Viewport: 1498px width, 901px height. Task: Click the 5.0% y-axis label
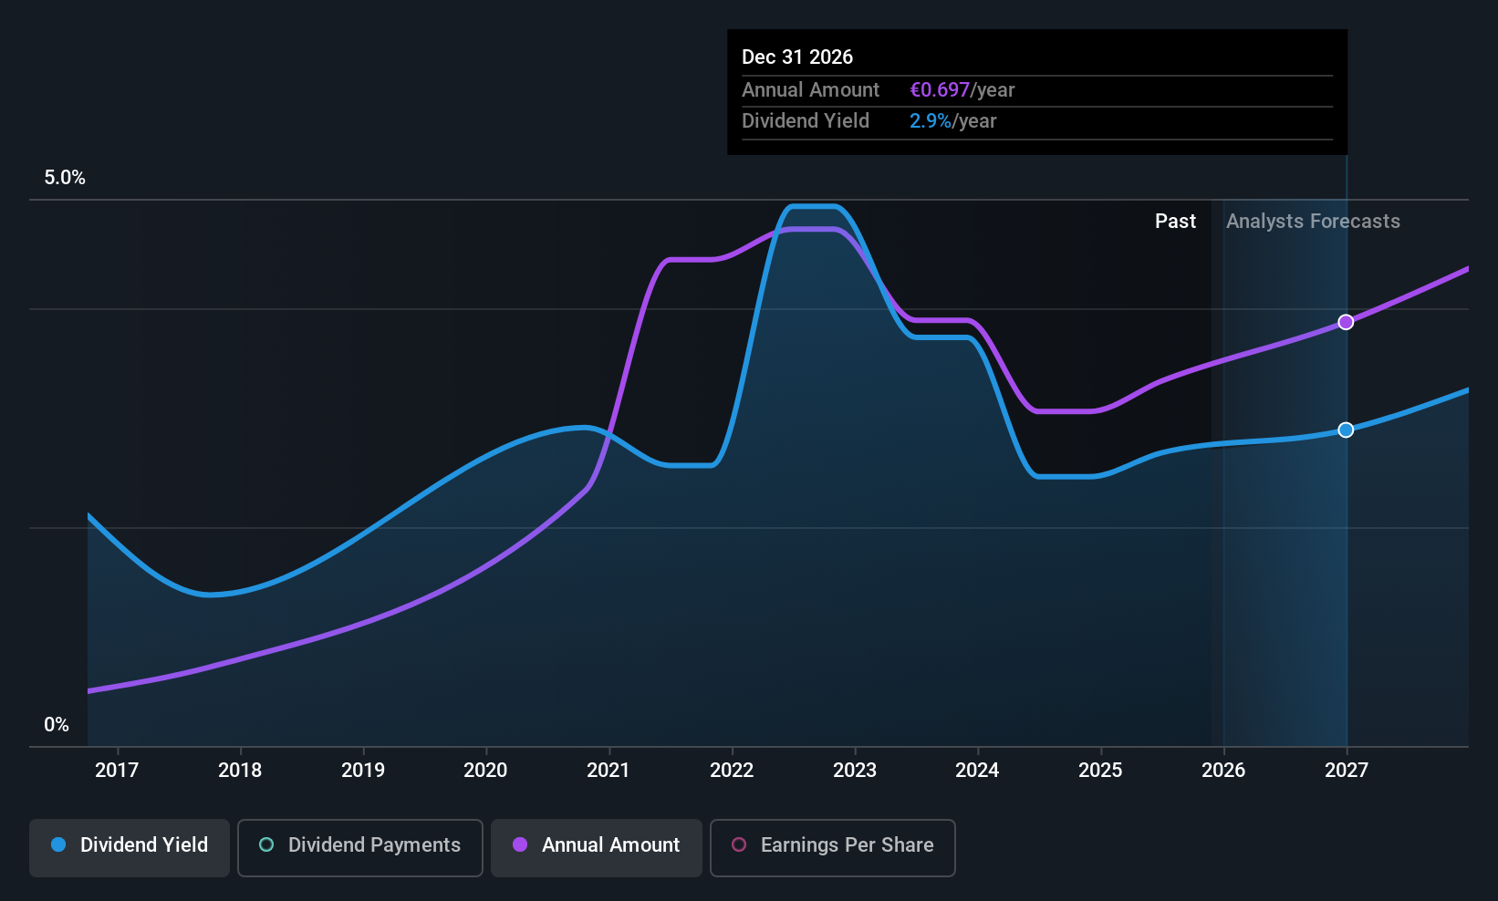click(65, 178)
